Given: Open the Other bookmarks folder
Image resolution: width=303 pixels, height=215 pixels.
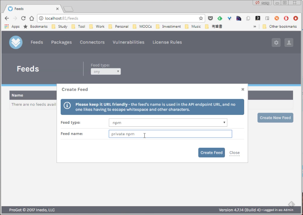Looking at the screenshot, I should (280, 27).
